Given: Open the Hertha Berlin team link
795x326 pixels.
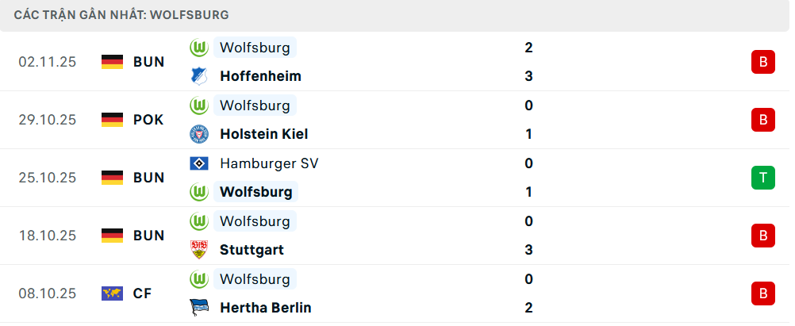Looking at the screenshot, I should point(265,308).
